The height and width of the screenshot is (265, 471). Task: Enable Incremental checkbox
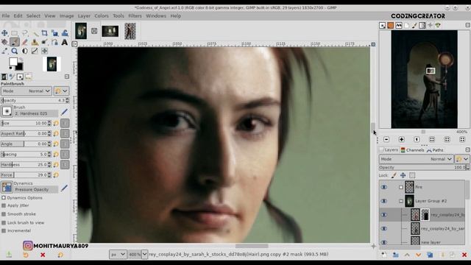[4, 230]
